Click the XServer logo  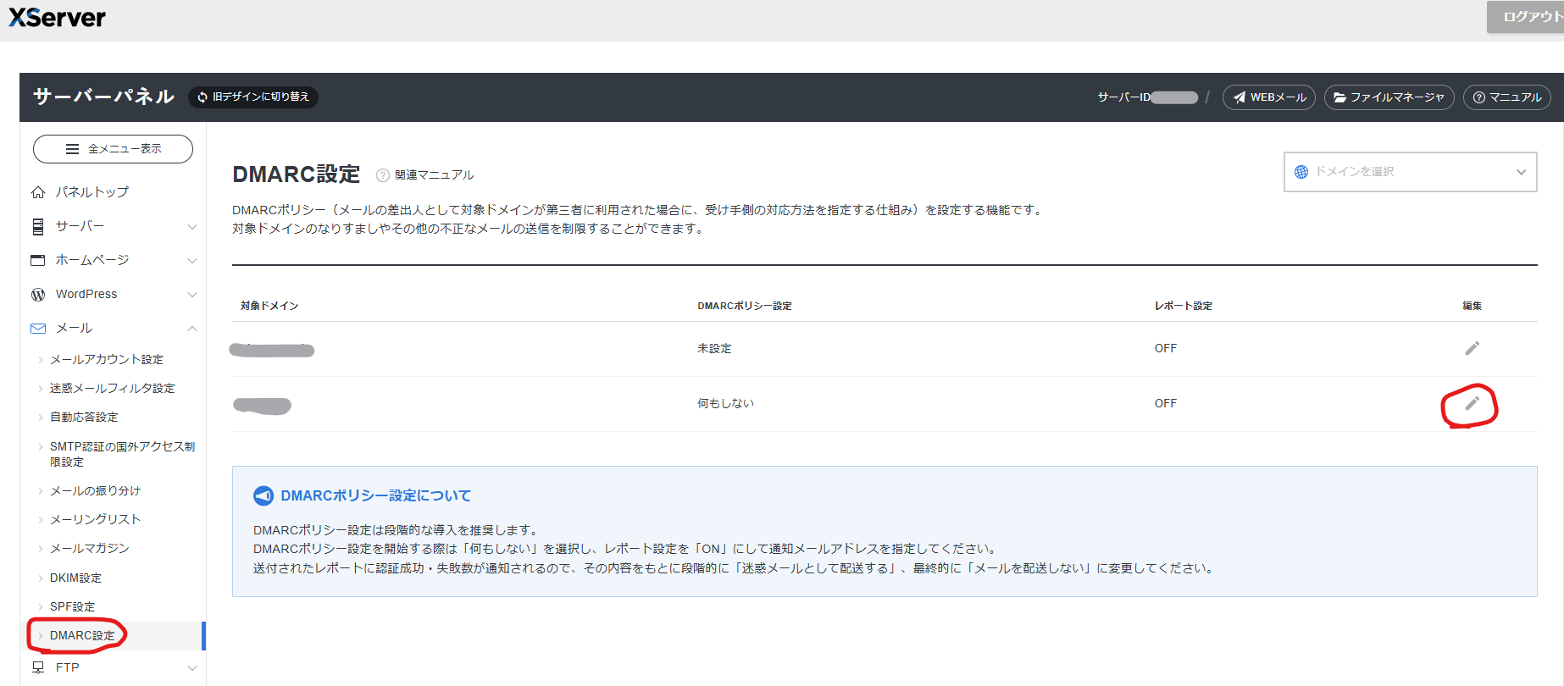(57, 17)
